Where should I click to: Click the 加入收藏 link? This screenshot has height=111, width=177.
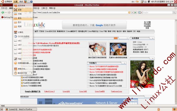[147, 22]
